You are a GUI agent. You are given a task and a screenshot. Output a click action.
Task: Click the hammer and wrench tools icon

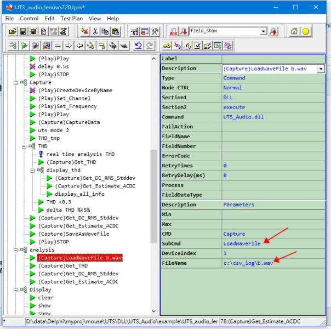point(155,31)
